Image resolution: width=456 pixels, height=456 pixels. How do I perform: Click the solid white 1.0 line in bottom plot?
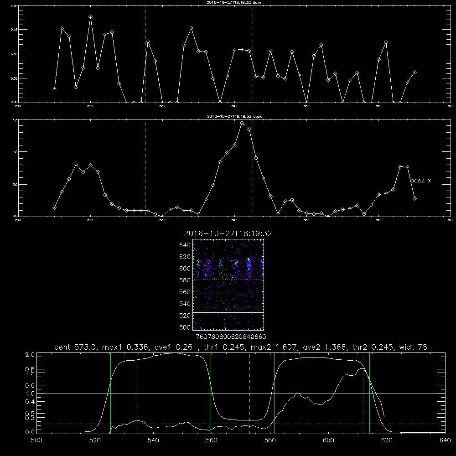(241, 393)
